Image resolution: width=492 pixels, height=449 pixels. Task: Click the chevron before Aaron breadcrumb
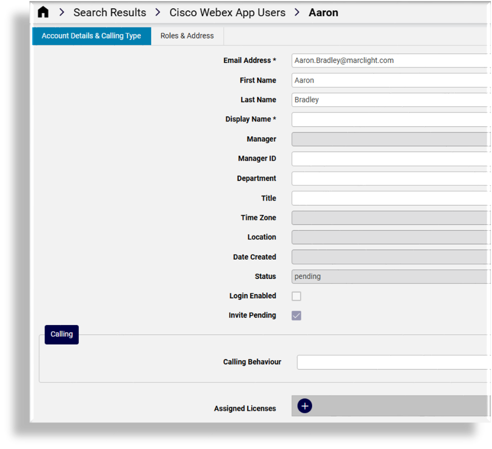click(296, 12)
